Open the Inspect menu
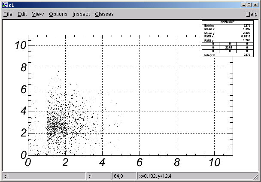The width and height of the screenshot is (261, 182). tap(81, 14)
